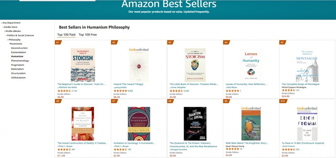Click the #5 rank badge on Montaigne
Screen dimensions: 336x158
(x=282, y=43)
